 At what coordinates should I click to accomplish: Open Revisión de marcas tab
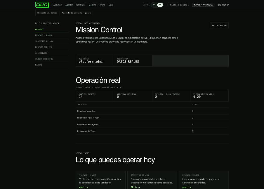47,13
